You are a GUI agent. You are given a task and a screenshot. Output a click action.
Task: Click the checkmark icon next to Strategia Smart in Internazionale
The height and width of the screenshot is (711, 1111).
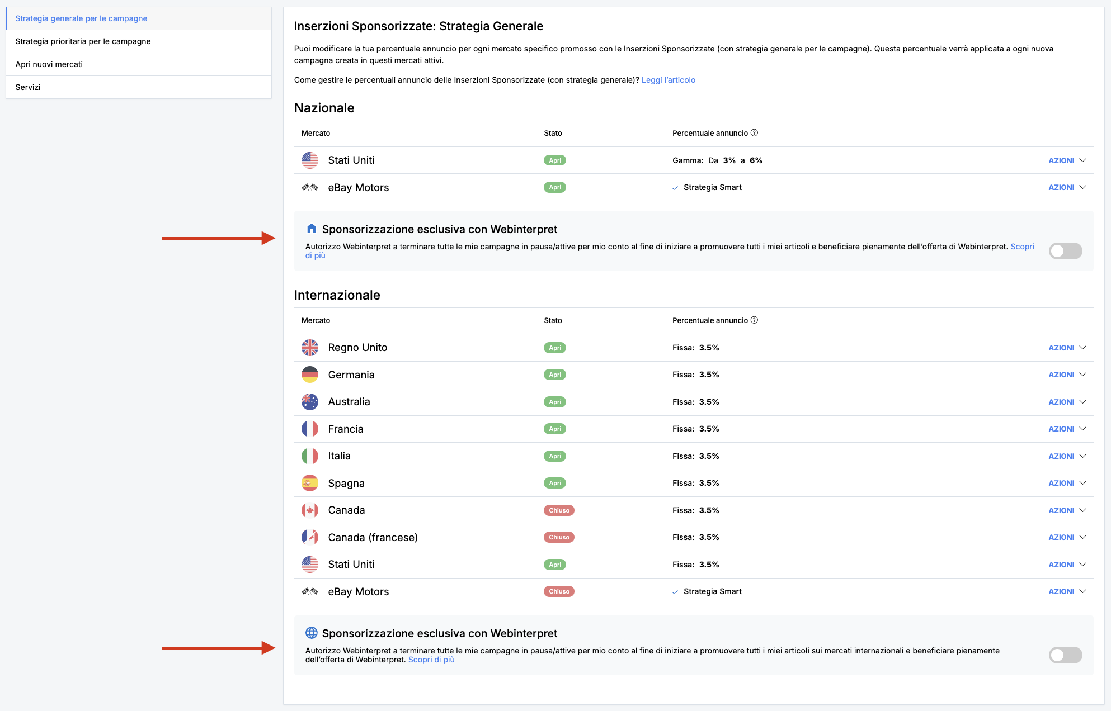675,592
